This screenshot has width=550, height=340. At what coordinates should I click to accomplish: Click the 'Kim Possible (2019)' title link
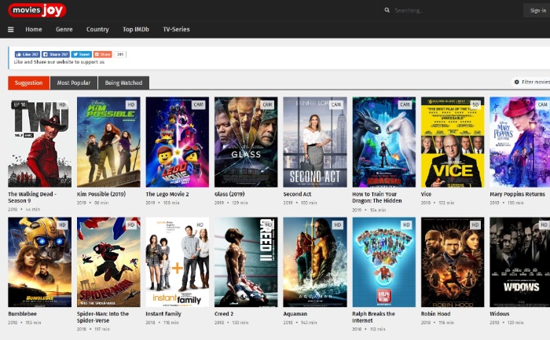coord(101,194)
